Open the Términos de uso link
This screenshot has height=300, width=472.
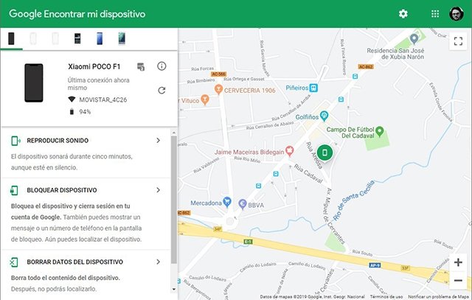pyautogui.click(x=386, y=297)
